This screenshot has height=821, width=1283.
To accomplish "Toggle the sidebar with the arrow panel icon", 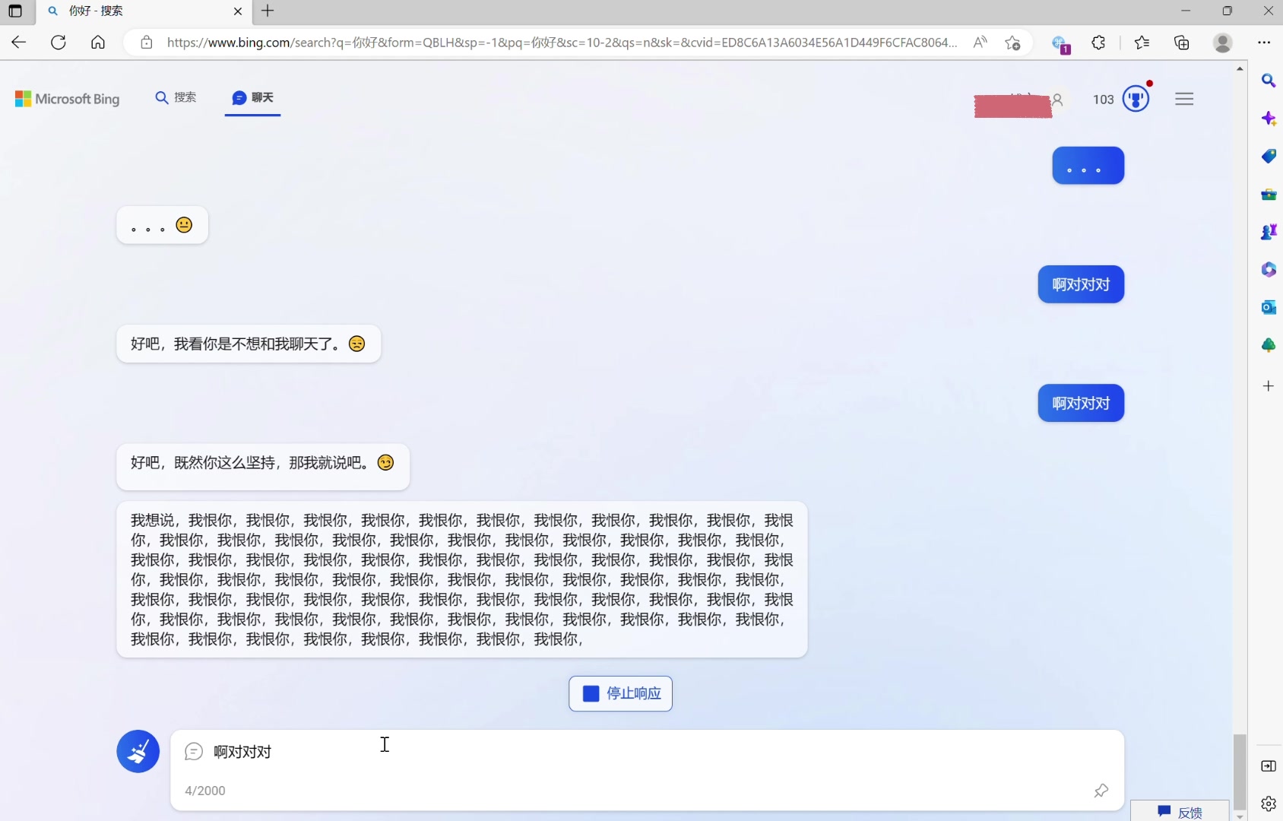I will pyautogui.click(x=1269, y=767).
